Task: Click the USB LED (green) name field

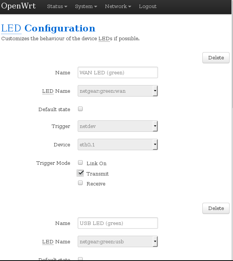Action: coord(117,223)
